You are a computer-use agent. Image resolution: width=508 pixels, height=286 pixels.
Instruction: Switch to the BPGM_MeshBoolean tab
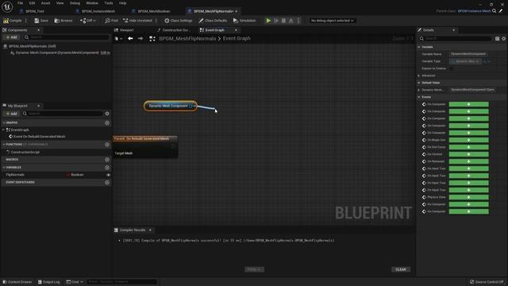coord(153,11)
